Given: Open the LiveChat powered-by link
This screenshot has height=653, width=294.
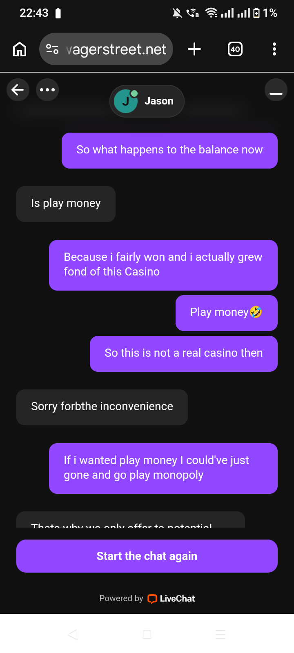Looking at the screenshot, I should click(147, 599).
